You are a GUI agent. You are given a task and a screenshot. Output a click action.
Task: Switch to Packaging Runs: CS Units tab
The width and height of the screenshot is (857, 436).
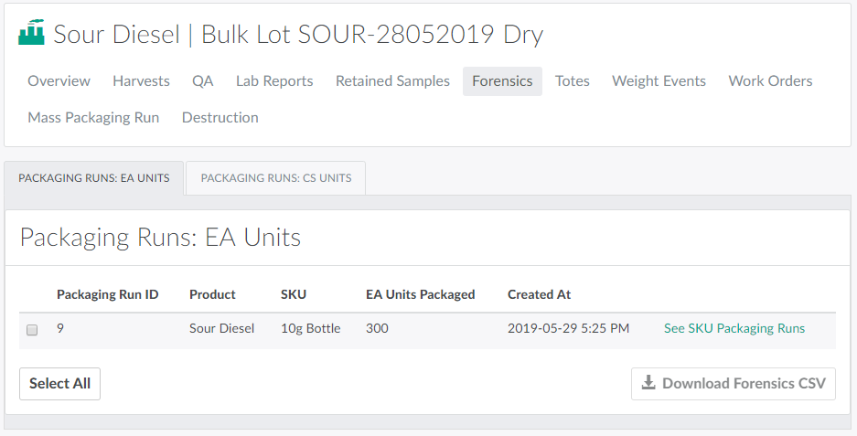point(275,178)
